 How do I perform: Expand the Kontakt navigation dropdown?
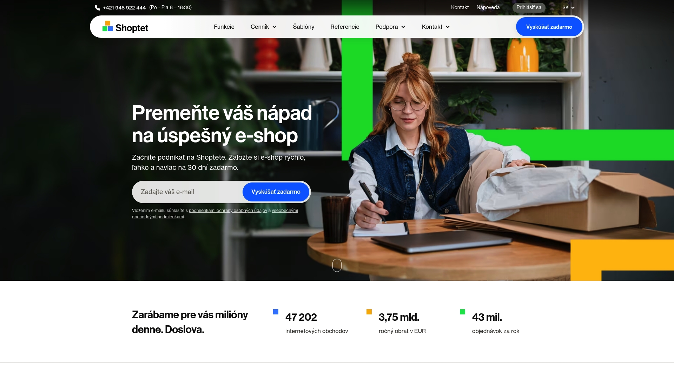pos(435,27)
